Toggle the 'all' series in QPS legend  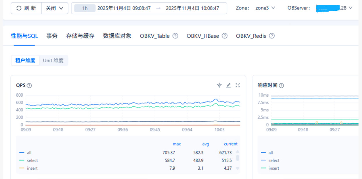point(29,153)
